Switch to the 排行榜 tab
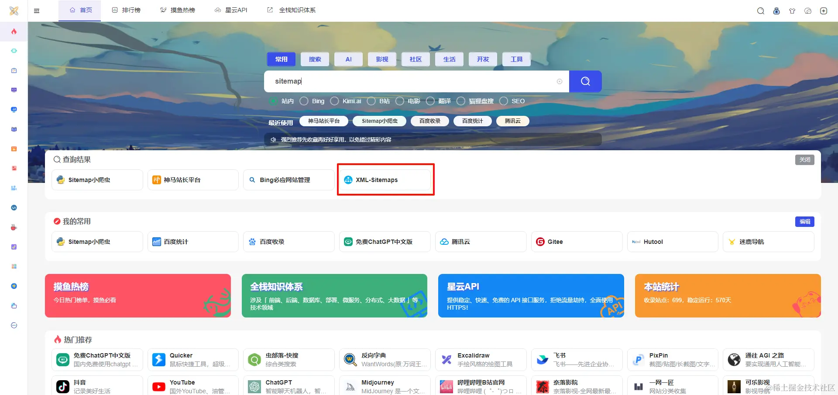 point(127,10)
